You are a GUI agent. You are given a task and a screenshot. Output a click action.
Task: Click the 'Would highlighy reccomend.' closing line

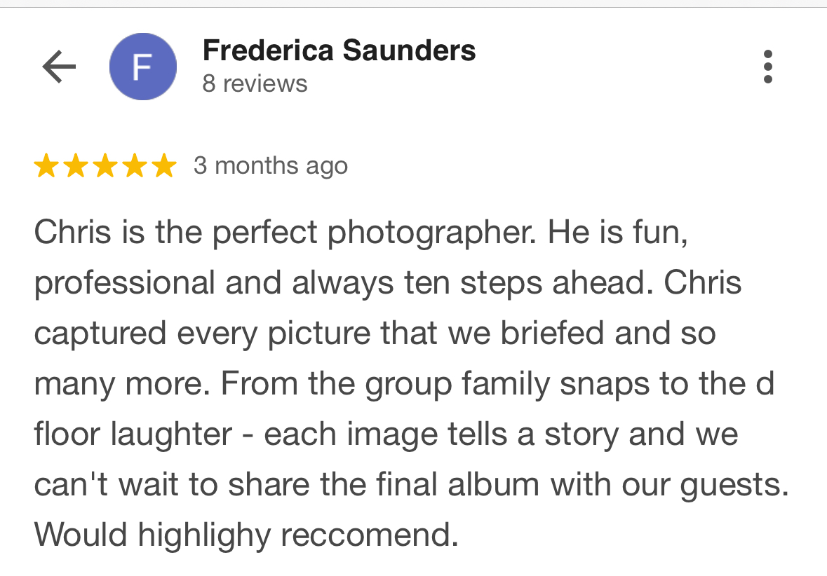246,536
